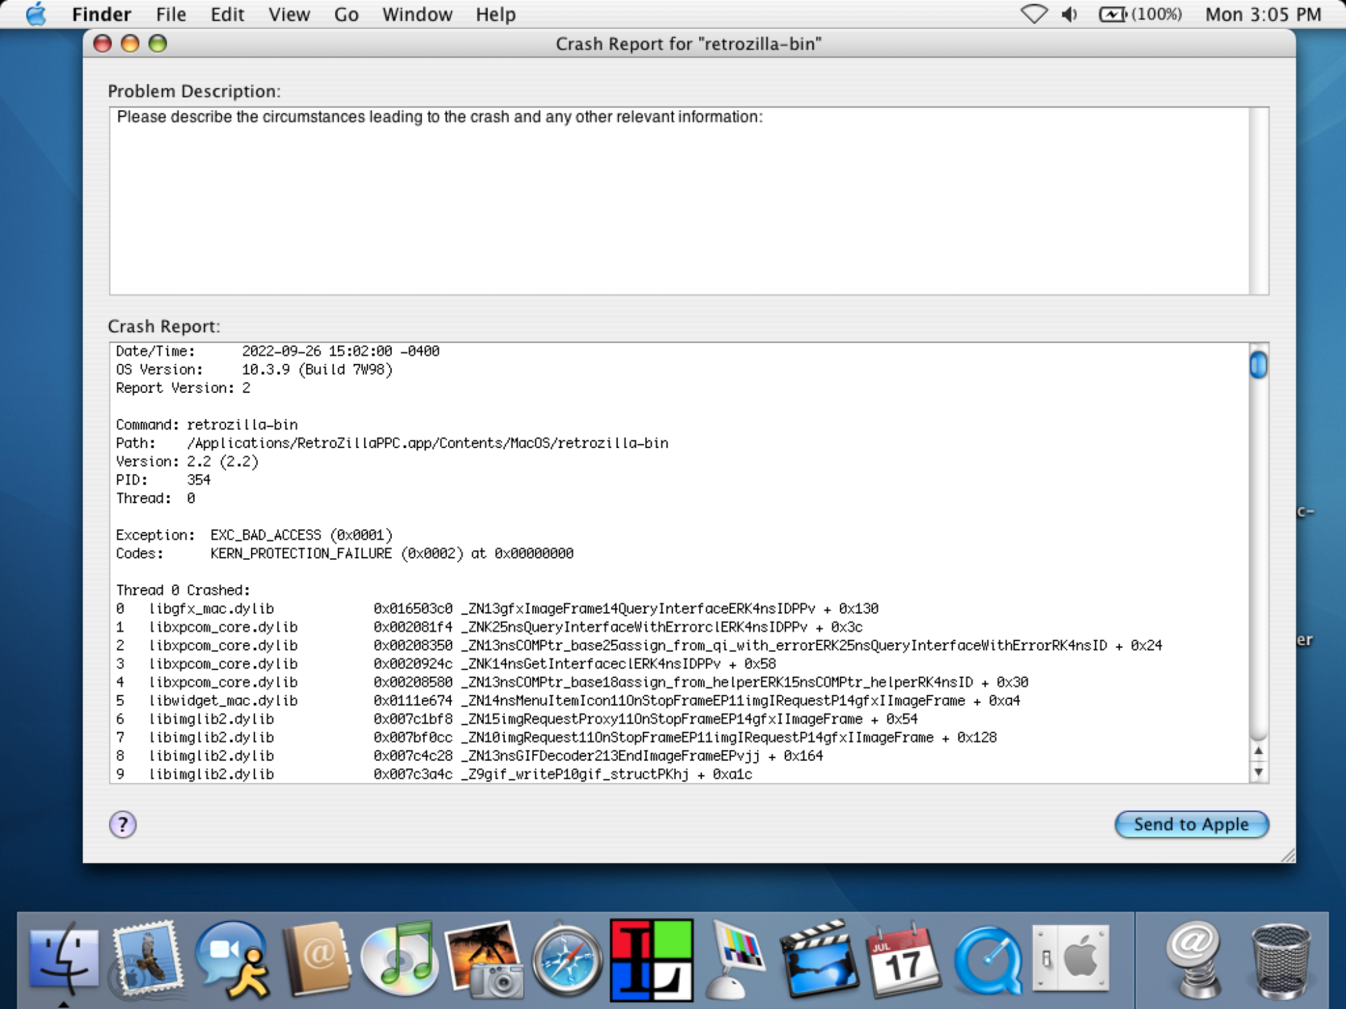Screen dimensions: 1346x1009
Task: Click the window resize grip corner
Action: pyautogui.click(x=1287, y=855)
